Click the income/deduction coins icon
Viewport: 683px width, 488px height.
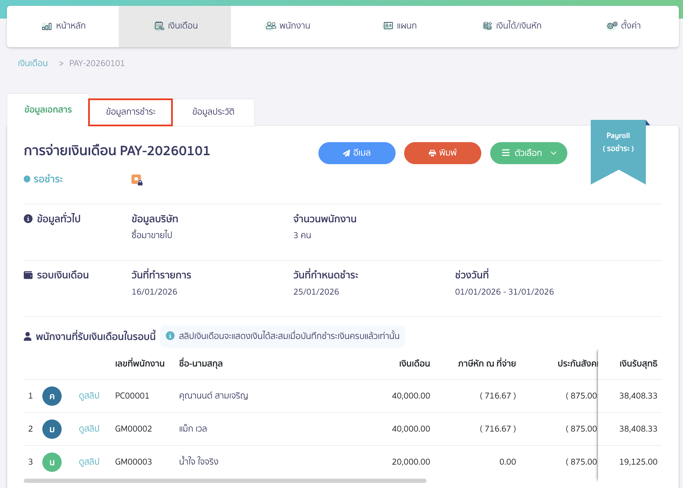click(x=487, y=26)
